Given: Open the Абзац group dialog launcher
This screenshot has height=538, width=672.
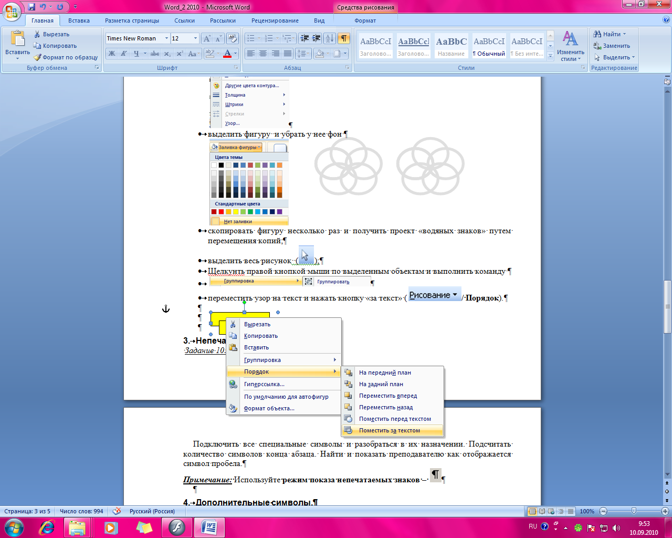Looking at the screenshot, I should click(348, 68).
